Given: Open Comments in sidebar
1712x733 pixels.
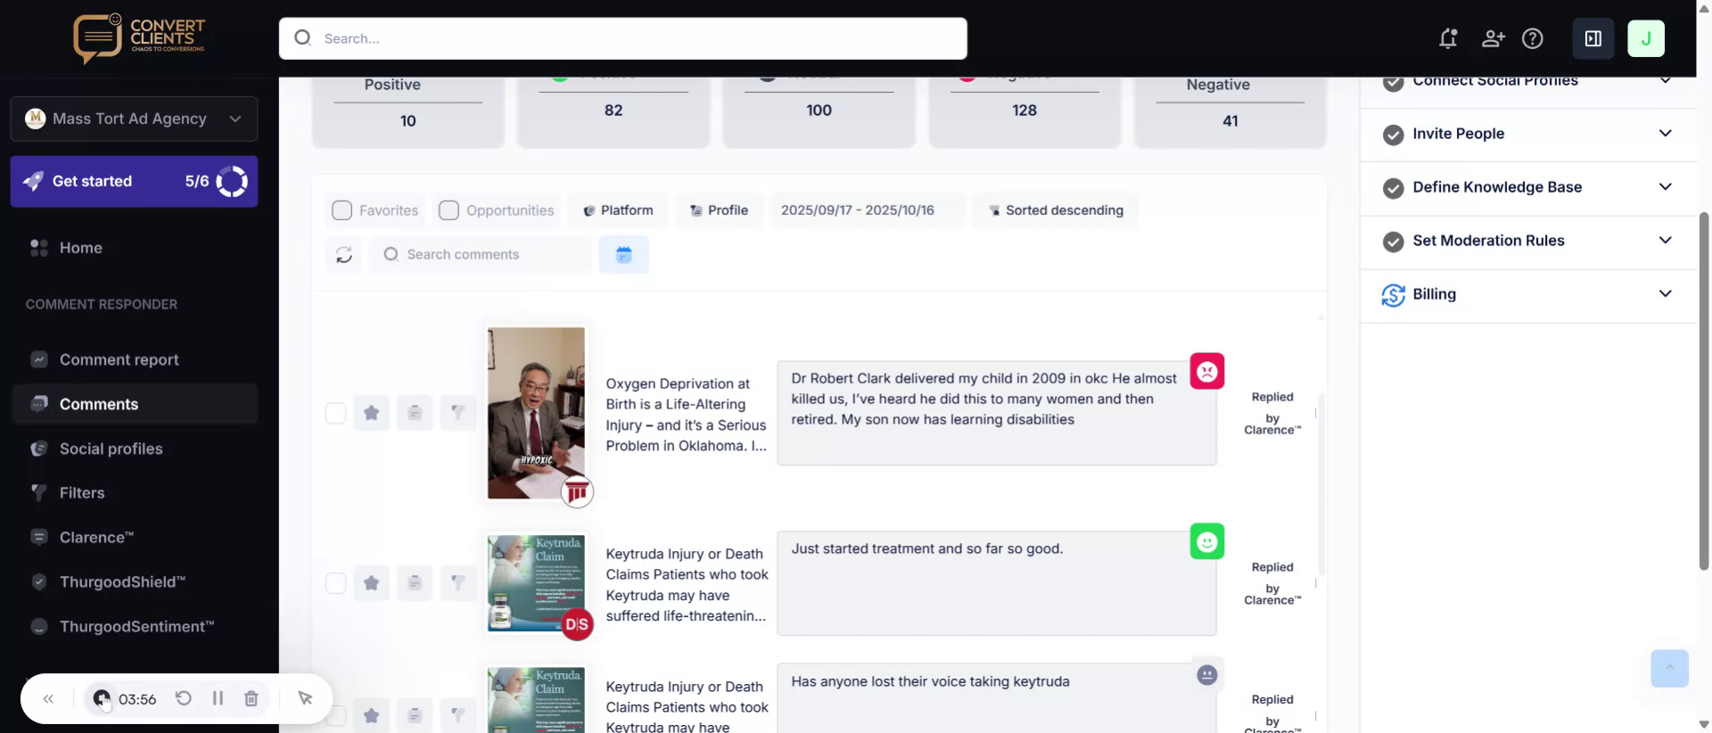Looking at the screenshot, I should point(135,404).
